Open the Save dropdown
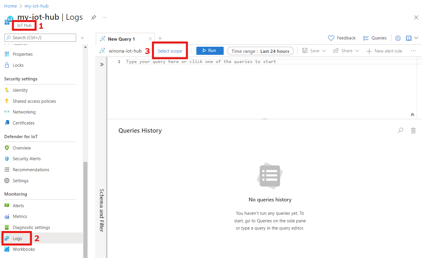Screen dimensions: 427x258 (x=314, y=51)
